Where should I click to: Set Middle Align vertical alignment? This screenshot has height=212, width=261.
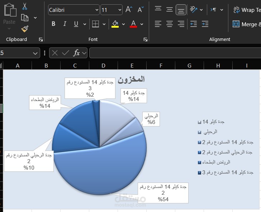[170, 10]
